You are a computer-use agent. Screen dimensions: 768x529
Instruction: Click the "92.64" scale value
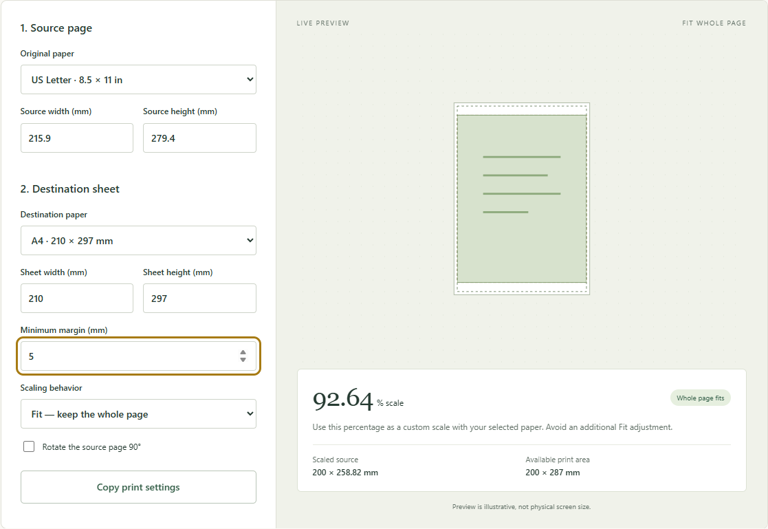pos(343,399)
